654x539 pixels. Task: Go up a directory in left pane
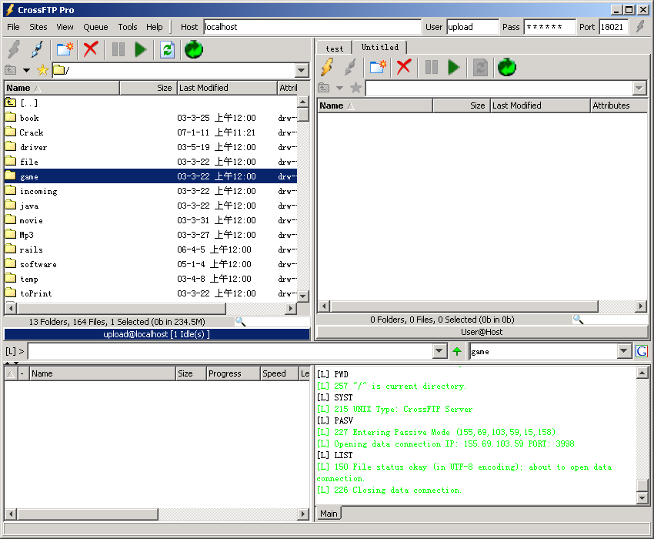11,70
